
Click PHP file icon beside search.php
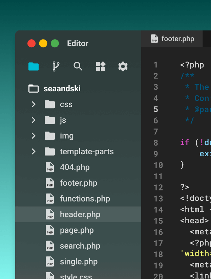click(x=50, y=246)
